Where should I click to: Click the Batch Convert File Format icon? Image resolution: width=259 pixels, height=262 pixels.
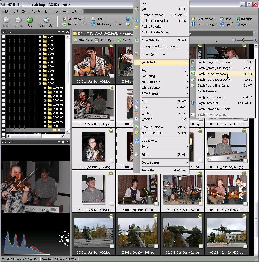[x=193, y=62]
